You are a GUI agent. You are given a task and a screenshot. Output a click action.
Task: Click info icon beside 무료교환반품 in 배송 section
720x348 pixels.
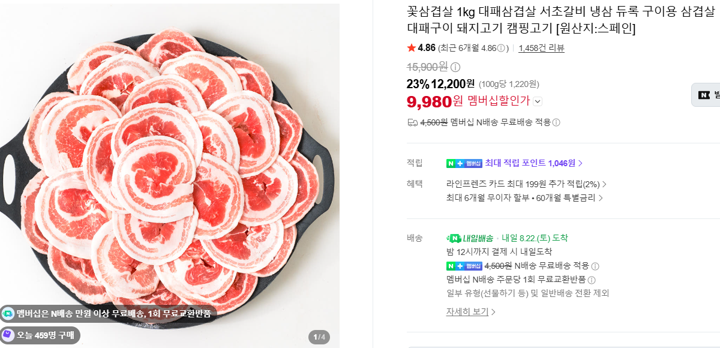click(x=592, y=280)
